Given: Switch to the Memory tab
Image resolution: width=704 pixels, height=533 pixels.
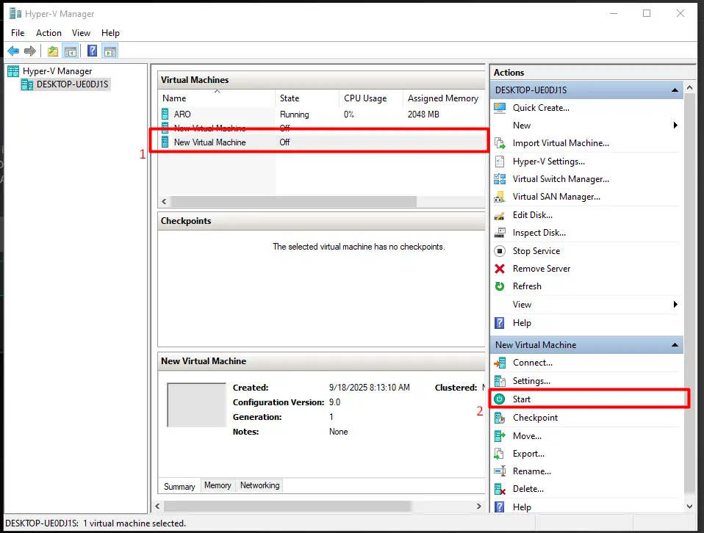Looking at the screenshot, I should tap(218, 485).
